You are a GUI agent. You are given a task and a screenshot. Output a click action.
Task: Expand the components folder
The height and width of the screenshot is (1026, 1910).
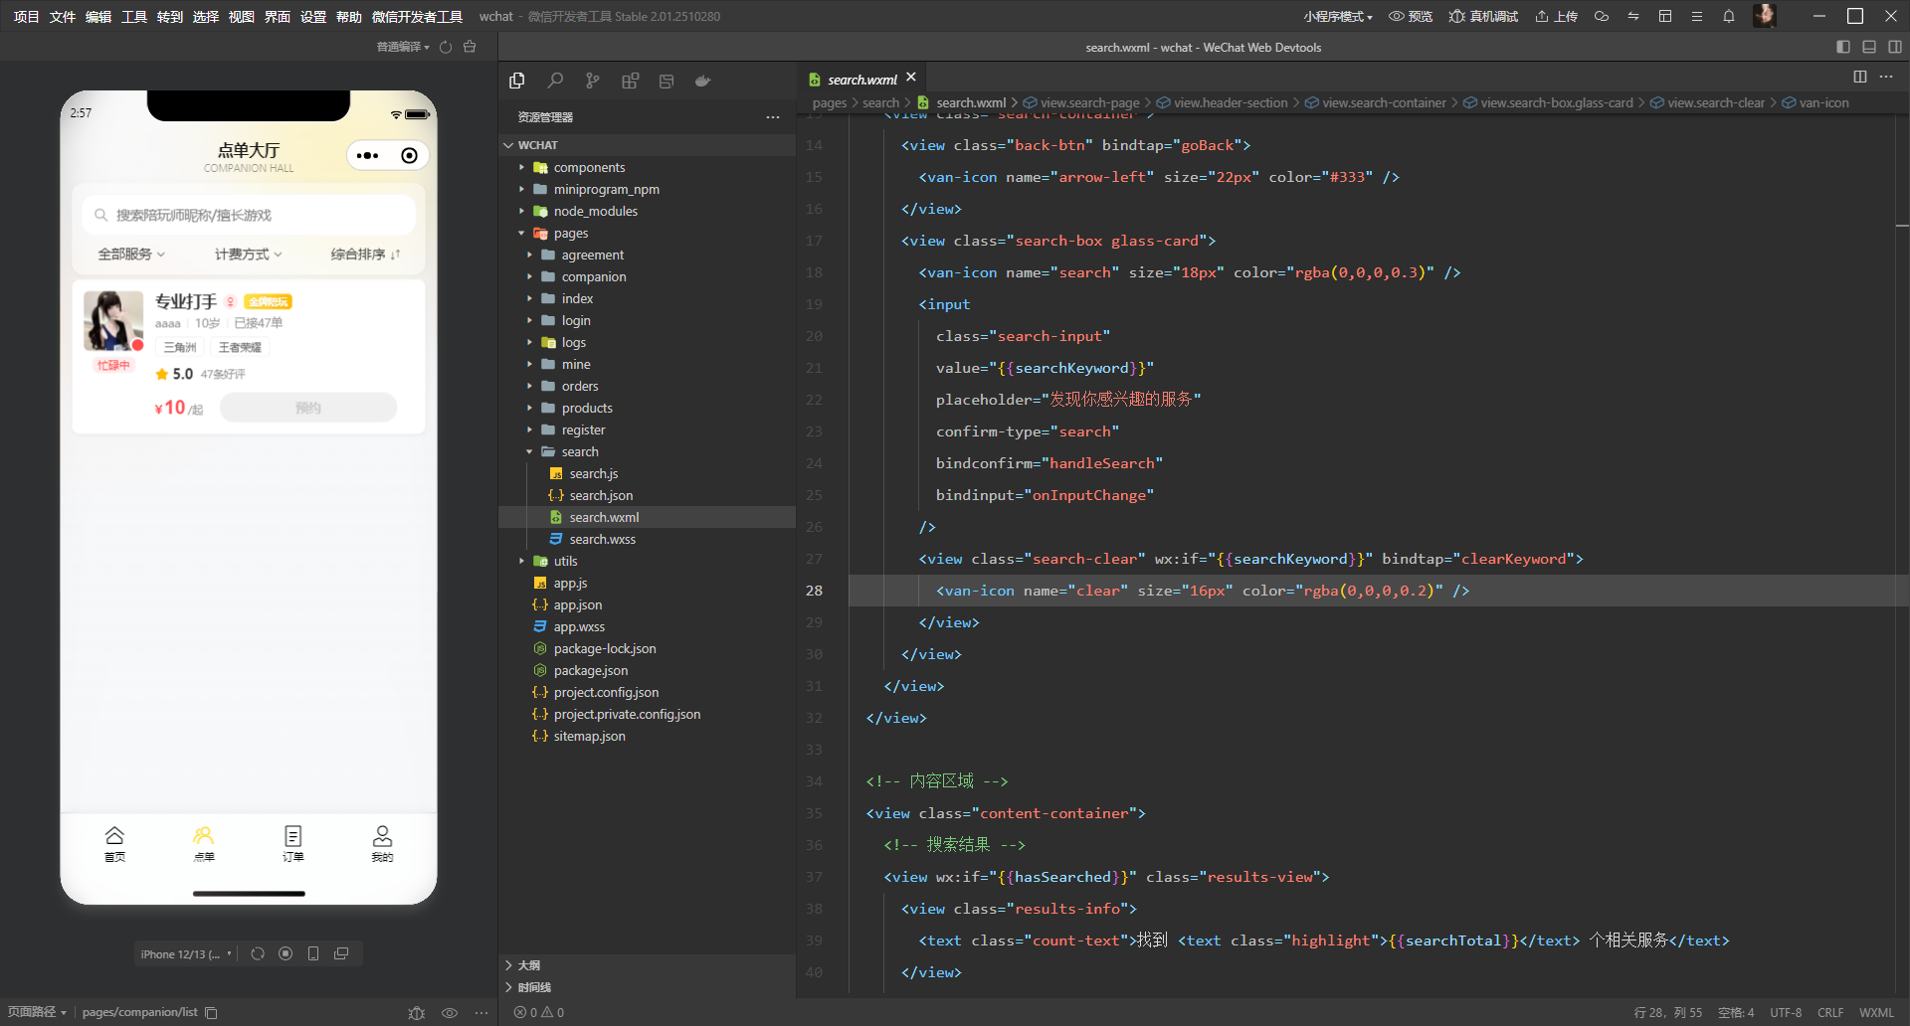[x=589, y=167]
